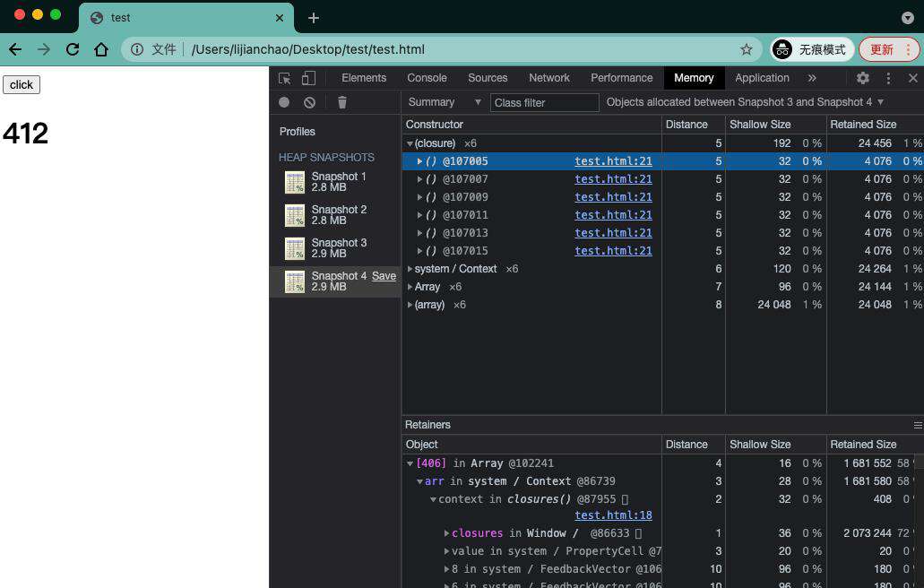Sort by Retained Size column header
Viewport: 924px width, 588px height.
(x=875, y=125)
